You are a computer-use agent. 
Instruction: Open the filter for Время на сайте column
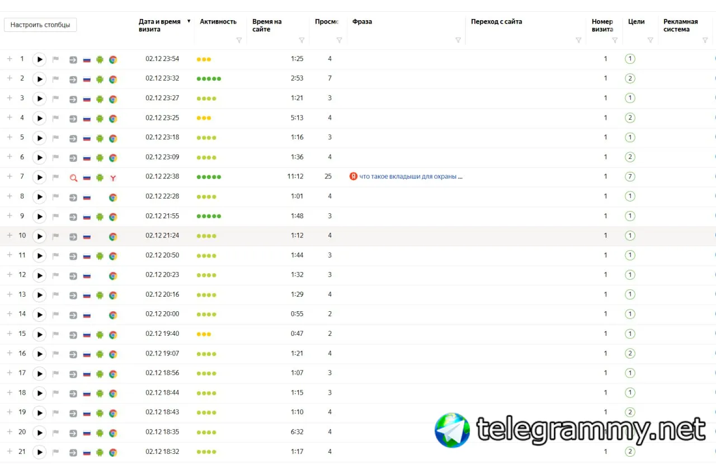[302, 40]
